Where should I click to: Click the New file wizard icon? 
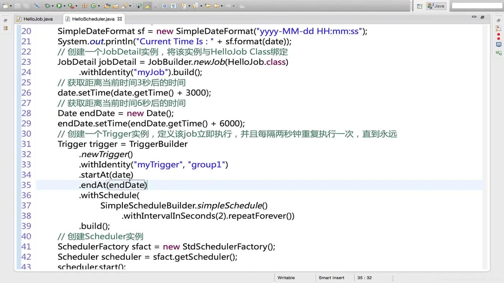[x=5, y=6]
